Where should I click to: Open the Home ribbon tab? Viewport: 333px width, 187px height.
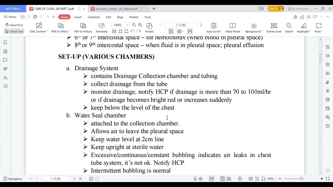(64, 17)
